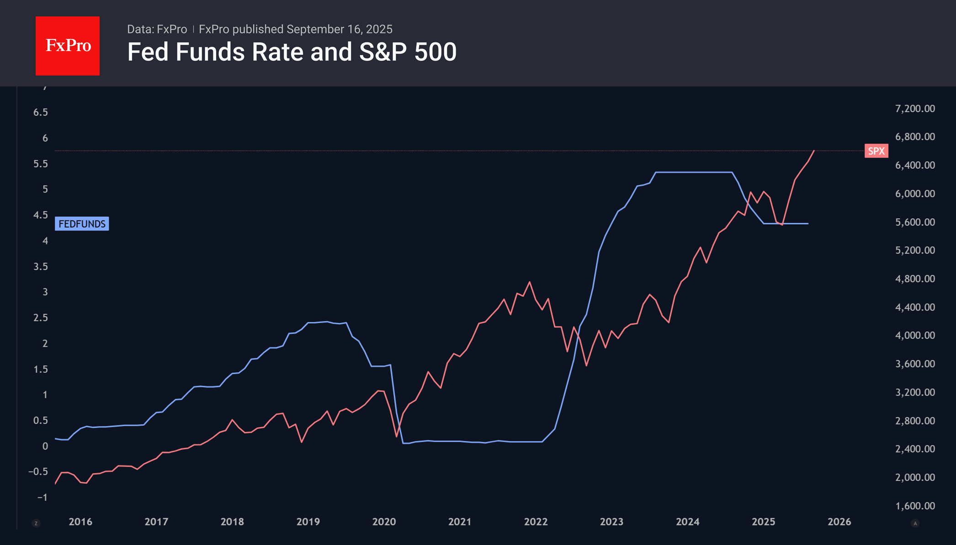Click the 7,200.00 right price scale label
This screenshot has width=956, height=545.
915,109
